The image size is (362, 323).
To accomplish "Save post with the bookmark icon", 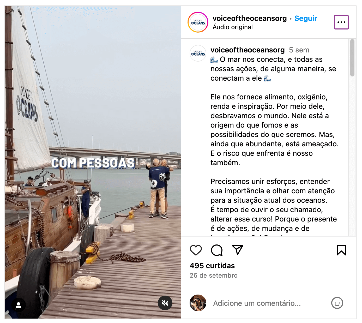I will click(x=341, y=250).
